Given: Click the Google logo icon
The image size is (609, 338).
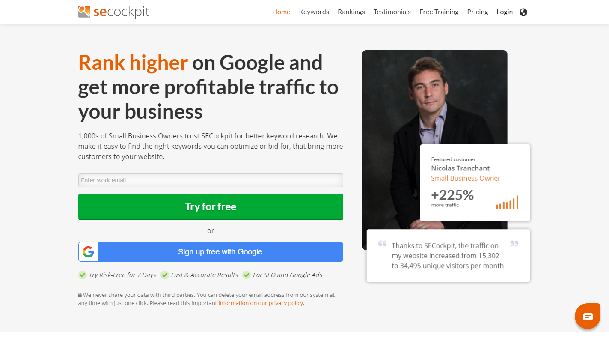Looking at the screenshot, I should tap(89, 252).
